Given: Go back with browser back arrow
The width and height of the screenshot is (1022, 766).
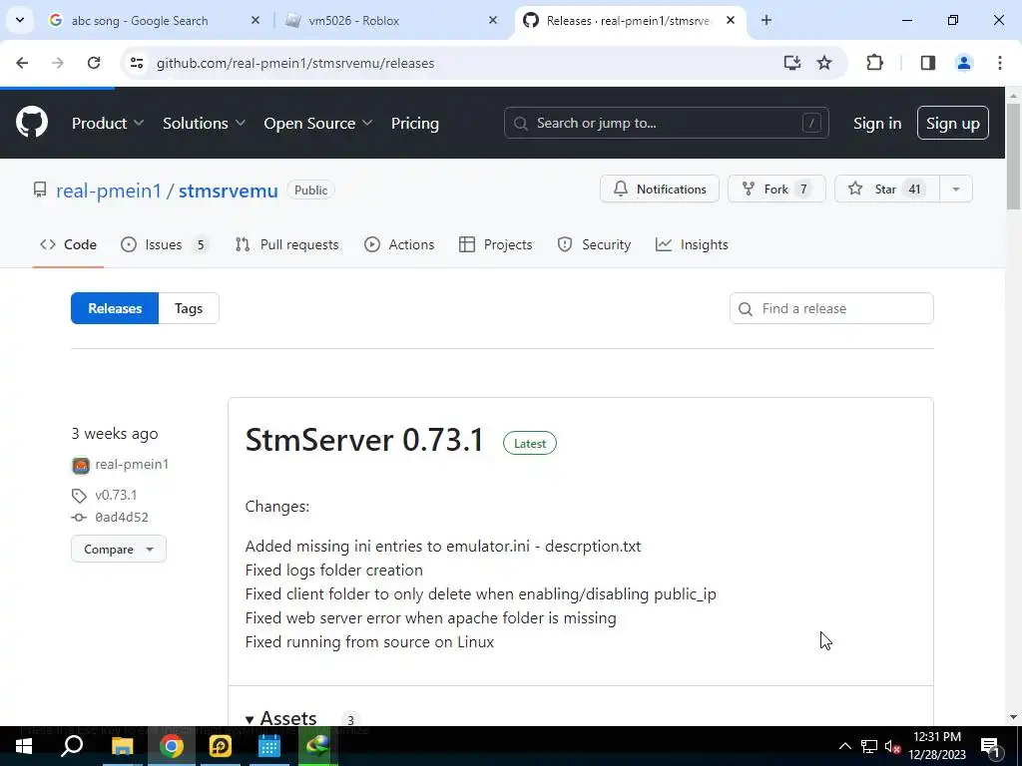Looking at the screenshot, I should [x=22, y=63].
